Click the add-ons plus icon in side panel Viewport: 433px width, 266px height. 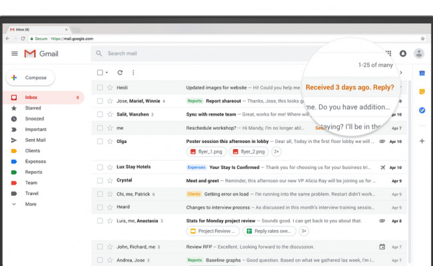[422, 141]
